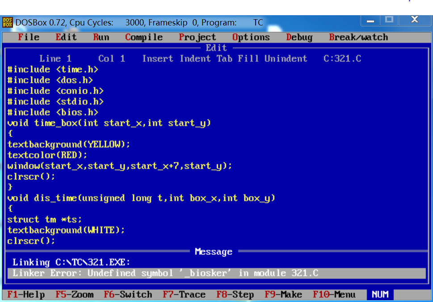Open the Edit menu

click(x=66, y=37)
